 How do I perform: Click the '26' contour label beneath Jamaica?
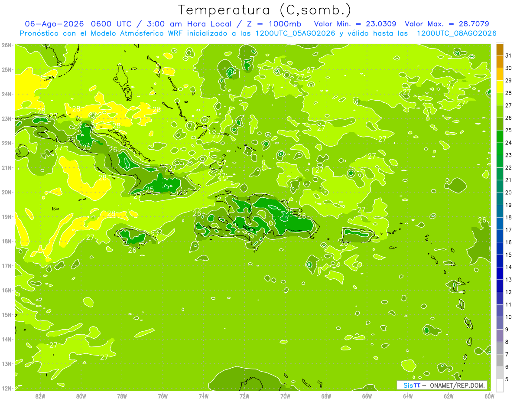[132, 250]
